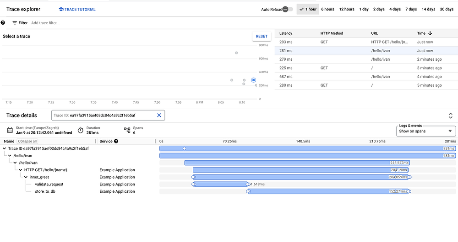Screen dimensions: 458x242
Task: Select the 6 hours time range
Action: click(328, 9)
